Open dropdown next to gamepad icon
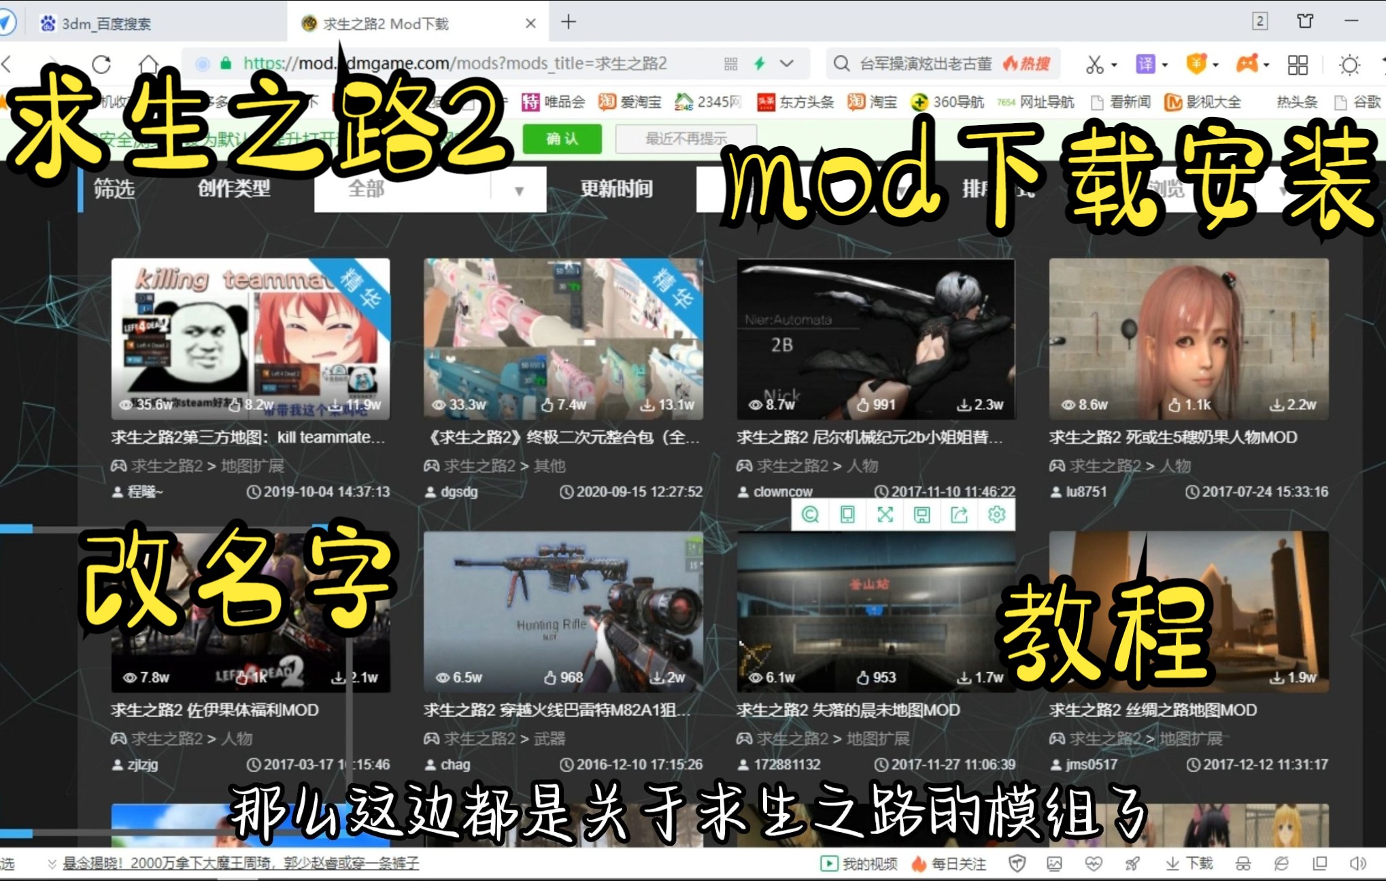The height and width of the screenshot is (881, 1386). [1266, 65]
